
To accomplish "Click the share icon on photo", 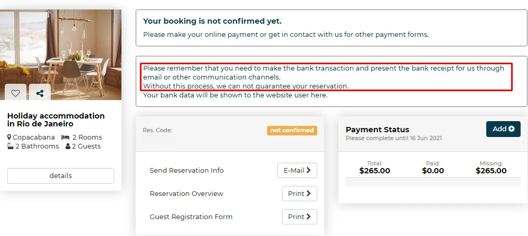I will (40, 93).
